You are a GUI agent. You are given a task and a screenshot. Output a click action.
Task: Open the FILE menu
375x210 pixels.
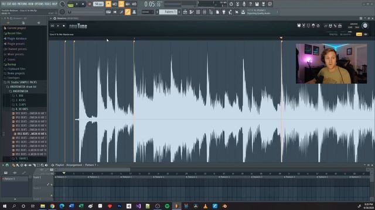(x=4, y=4)
